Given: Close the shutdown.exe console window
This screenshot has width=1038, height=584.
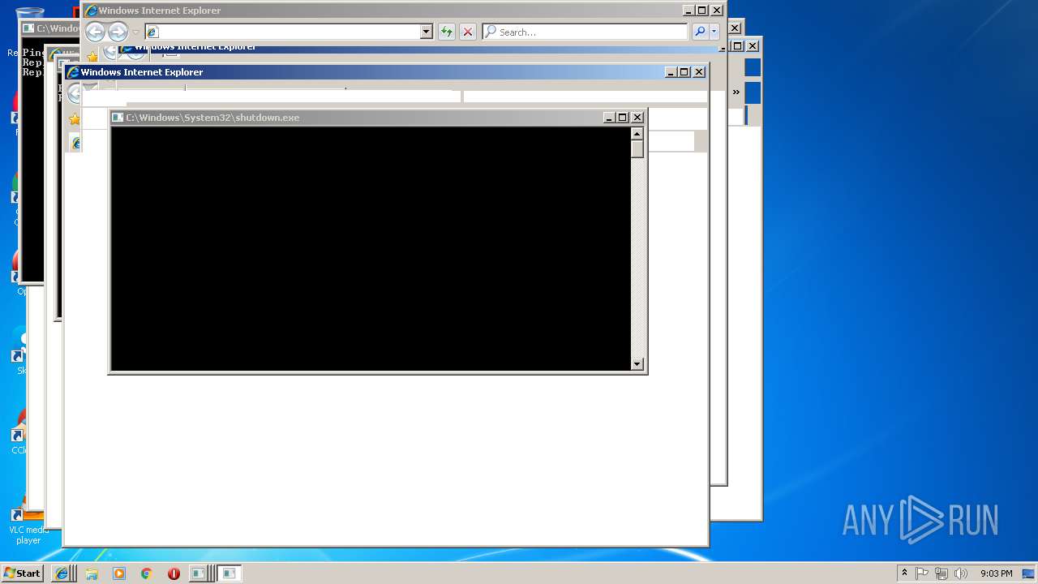Looking at the screenshot, I should (x=637, y=118).
